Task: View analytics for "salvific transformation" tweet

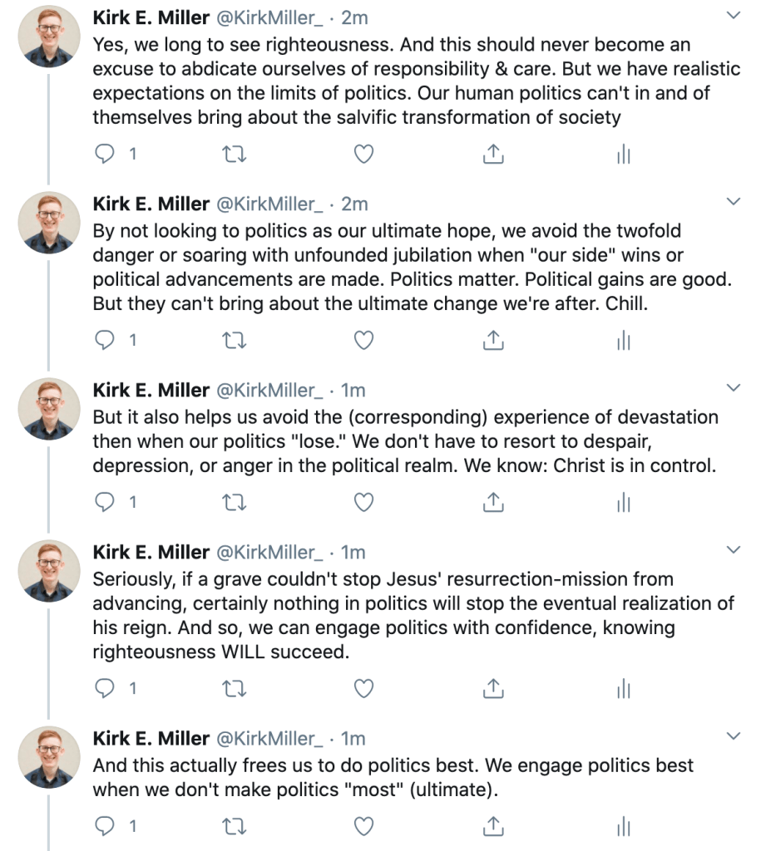Action: pos(624,154)
